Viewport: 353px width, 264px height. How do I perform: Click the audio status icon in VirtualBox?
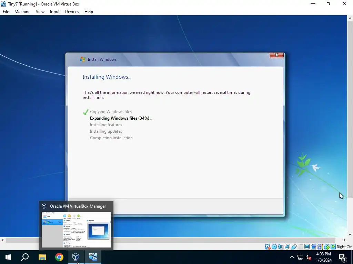(x=281, y=247)
